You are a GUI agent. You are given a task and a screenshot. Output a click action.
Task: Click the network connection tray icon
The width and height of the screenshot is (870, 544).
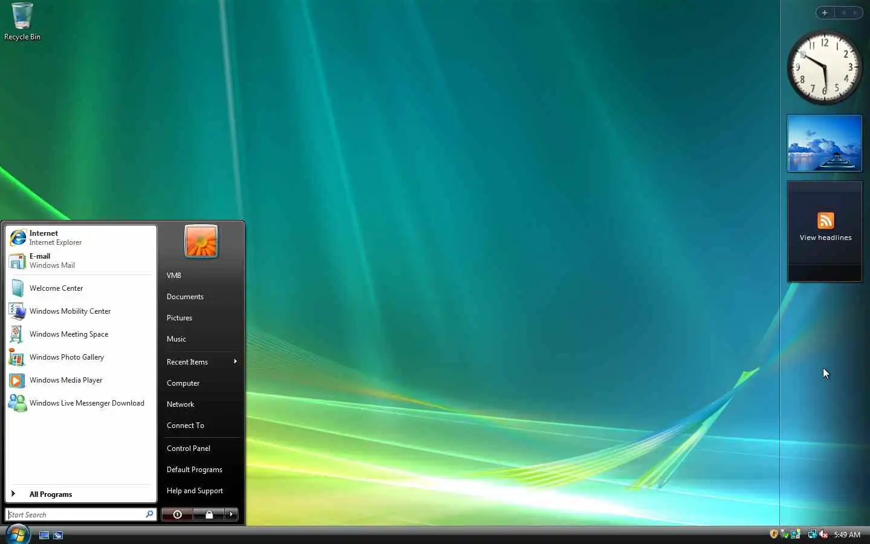(x=812, y=534)
